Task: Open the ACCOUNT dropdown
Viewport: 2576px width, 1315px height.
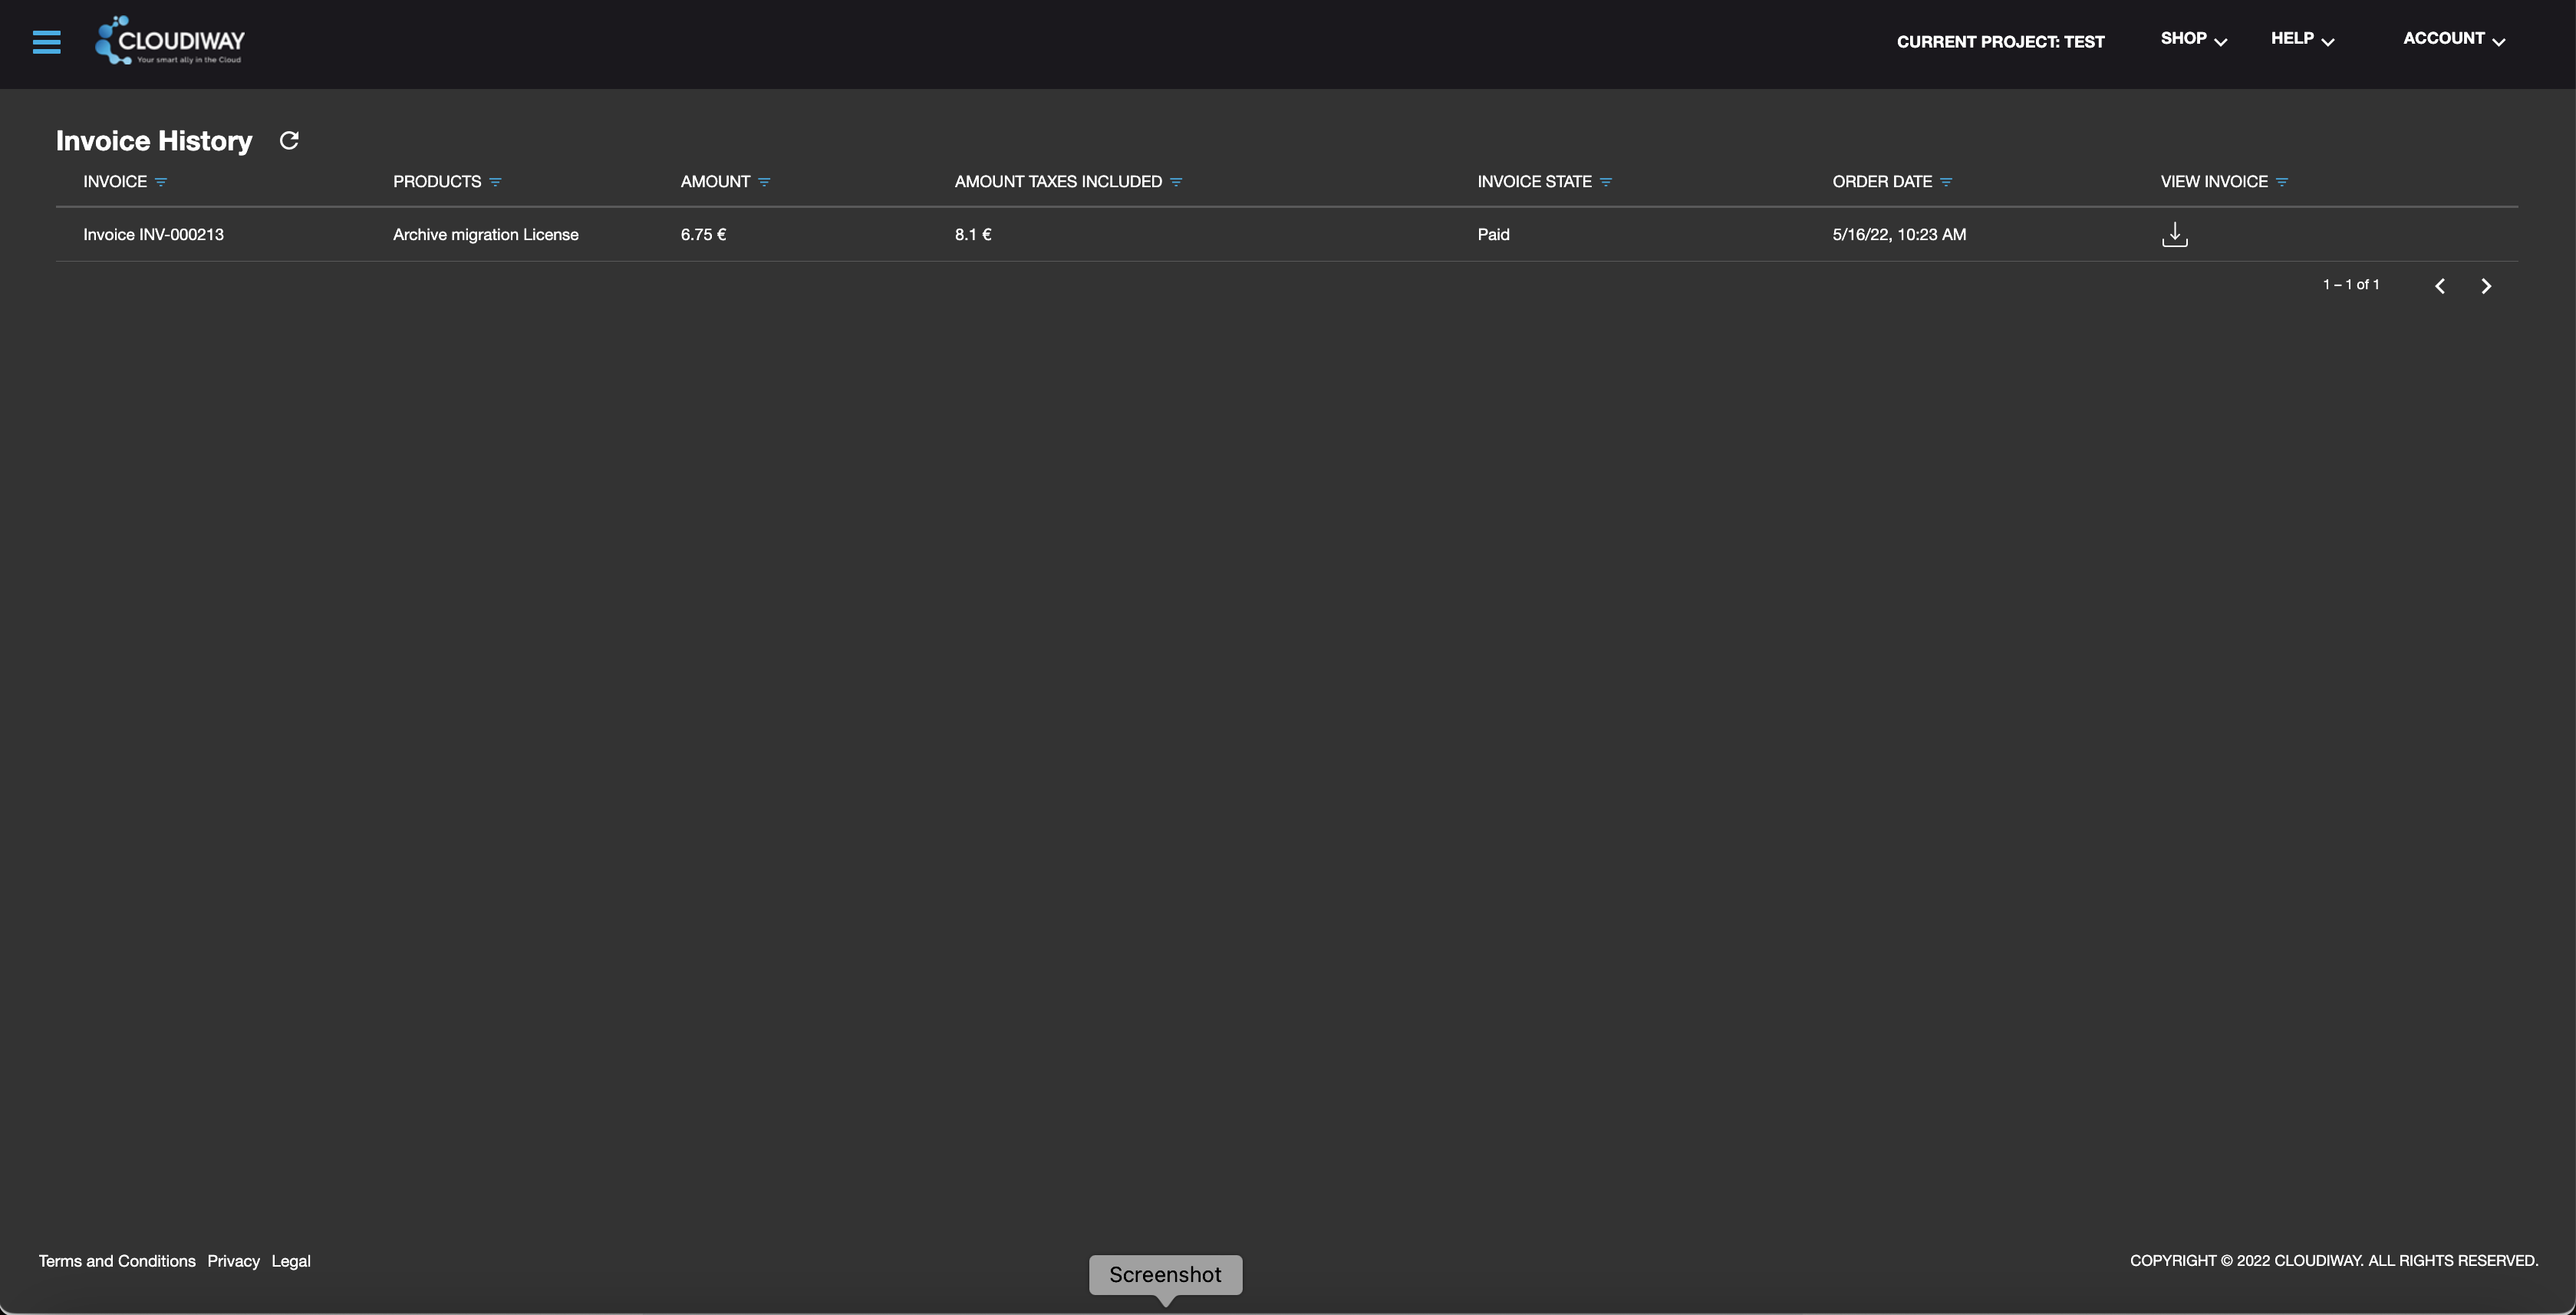Action: point(2453,38)
